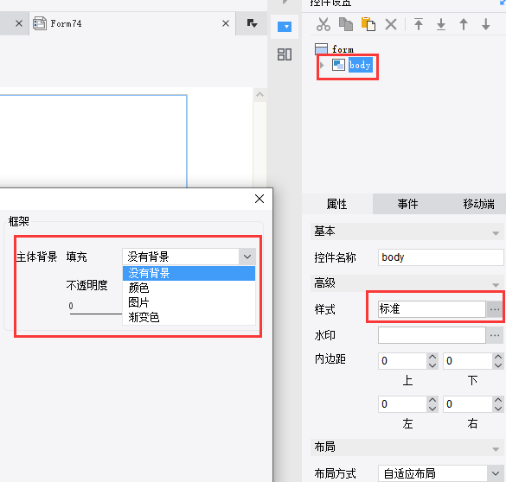The width and height of the screenshot is (506, 482).
Task: Click the canvas scrollbar up arrow
Action: pos(259,95)
